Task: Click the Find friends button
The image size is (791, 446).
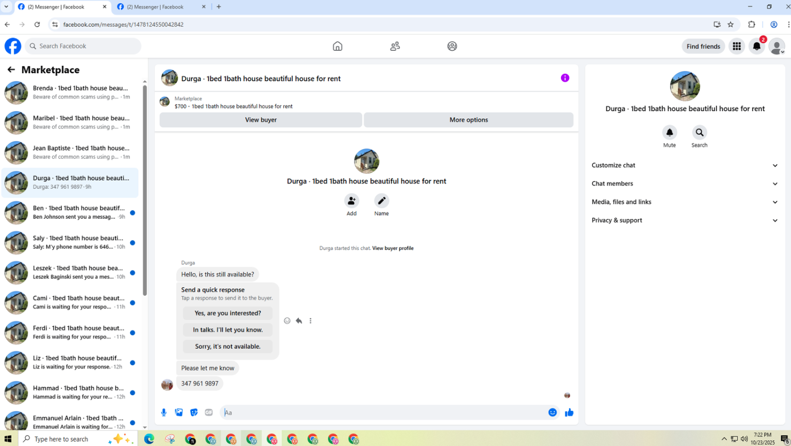Action: coord(703,47)
